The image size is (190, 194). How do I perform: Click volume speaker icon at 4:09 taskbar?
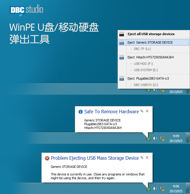pos(155,138)
